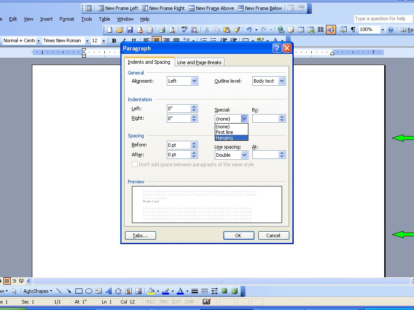Viewport: 414px width, 310px height.
Task: Select the Rectangle drawing tool
Action: click(x=78, y=291)
